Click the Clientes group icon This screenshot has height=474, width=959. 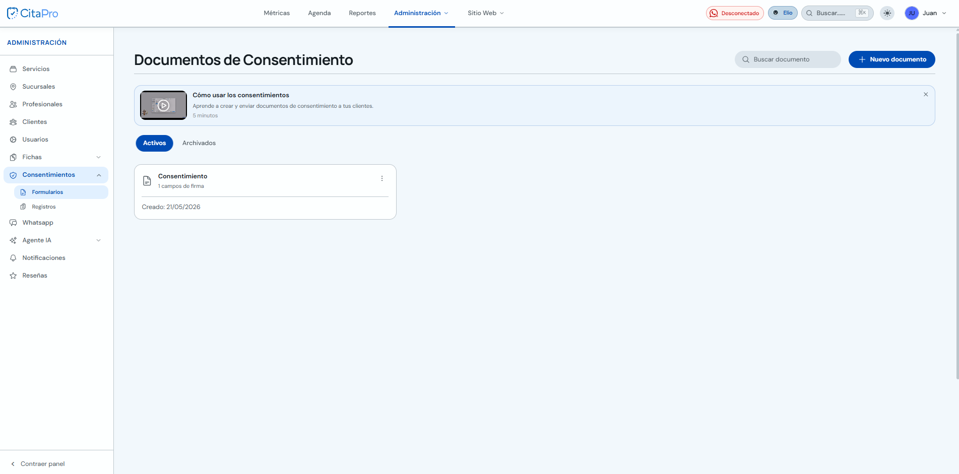click(13, 122)
